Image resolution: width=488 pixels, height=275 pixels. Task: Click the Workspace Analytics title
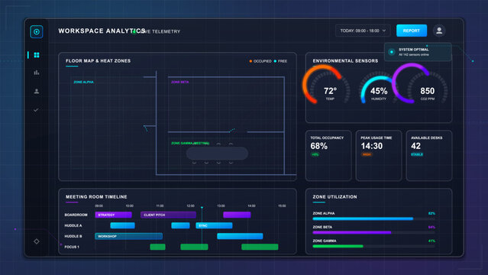(102, 31)
